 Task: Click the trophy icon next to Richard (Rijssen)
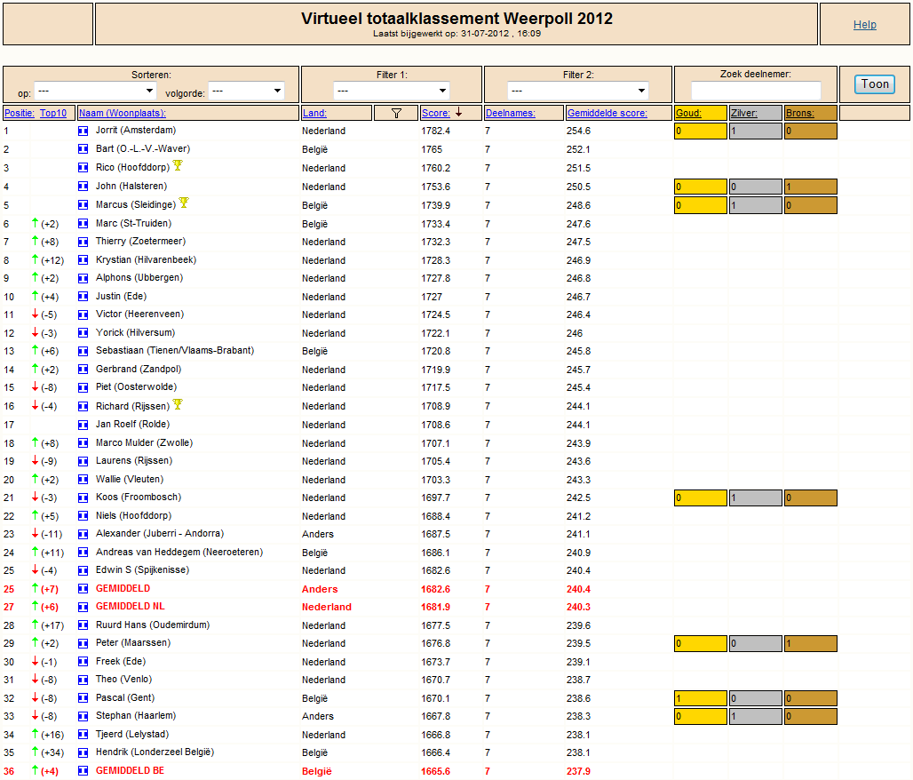pos(178,404)
